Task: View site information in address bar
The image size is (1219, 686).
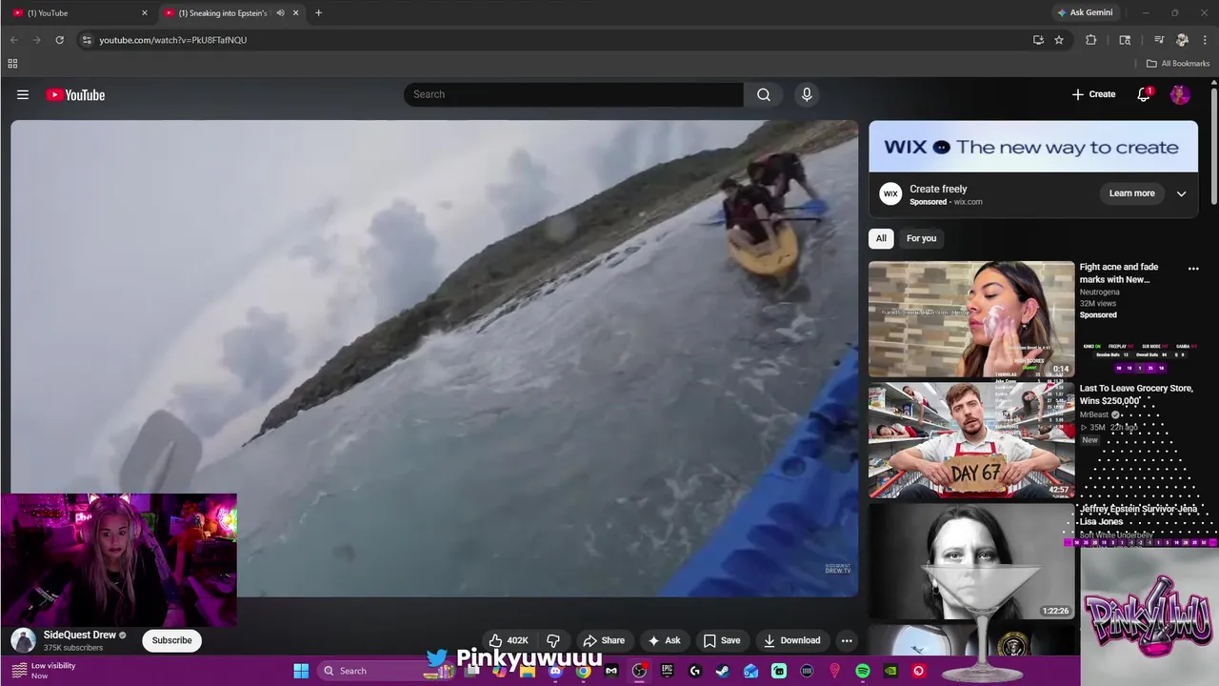Action: 86,40
